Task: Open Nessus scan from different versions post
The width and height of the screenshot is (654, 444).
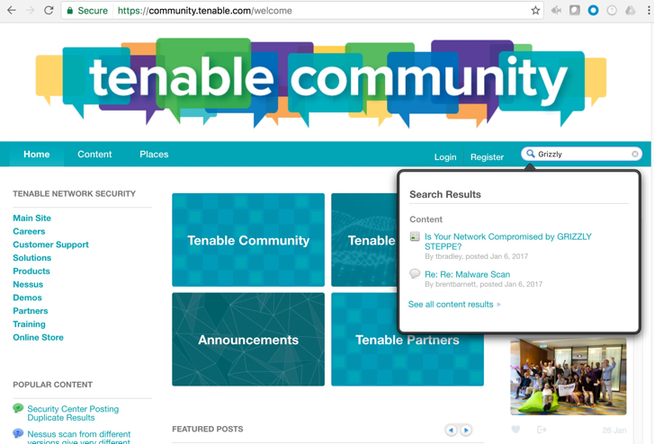Action: pos(79,437)
